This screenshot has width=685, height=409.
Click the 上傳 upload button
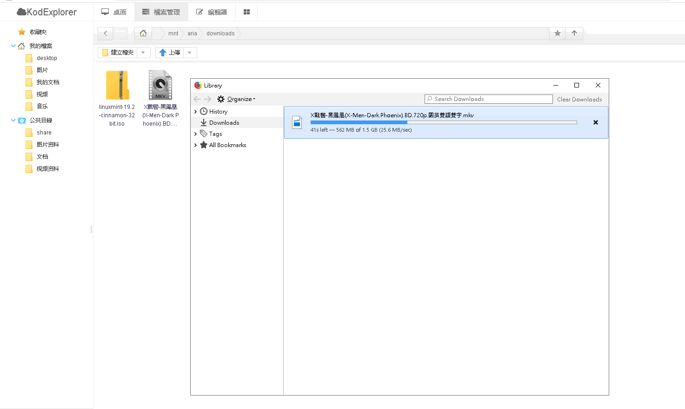click(169, 53)
